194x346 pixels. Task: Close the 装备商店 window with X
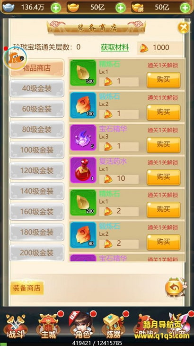184,28
